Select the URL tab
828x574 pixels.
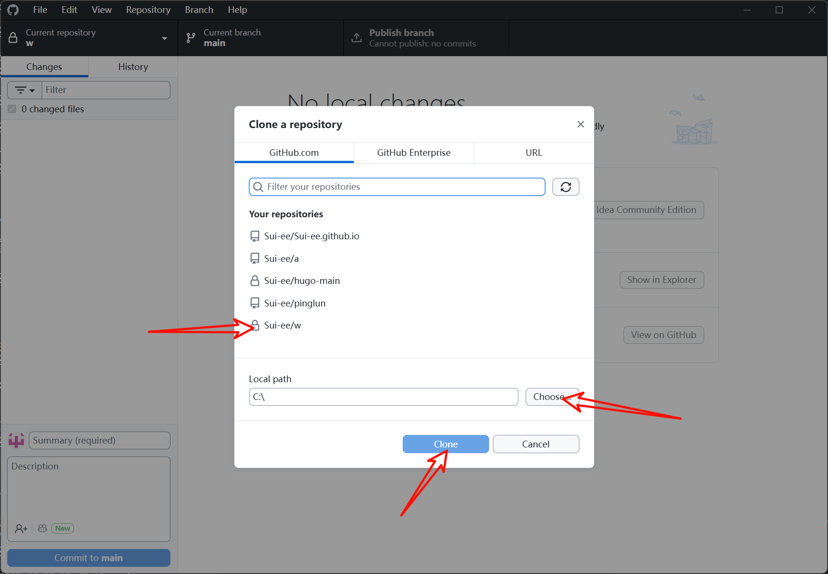pyautogui.click(x=534, y=152)
